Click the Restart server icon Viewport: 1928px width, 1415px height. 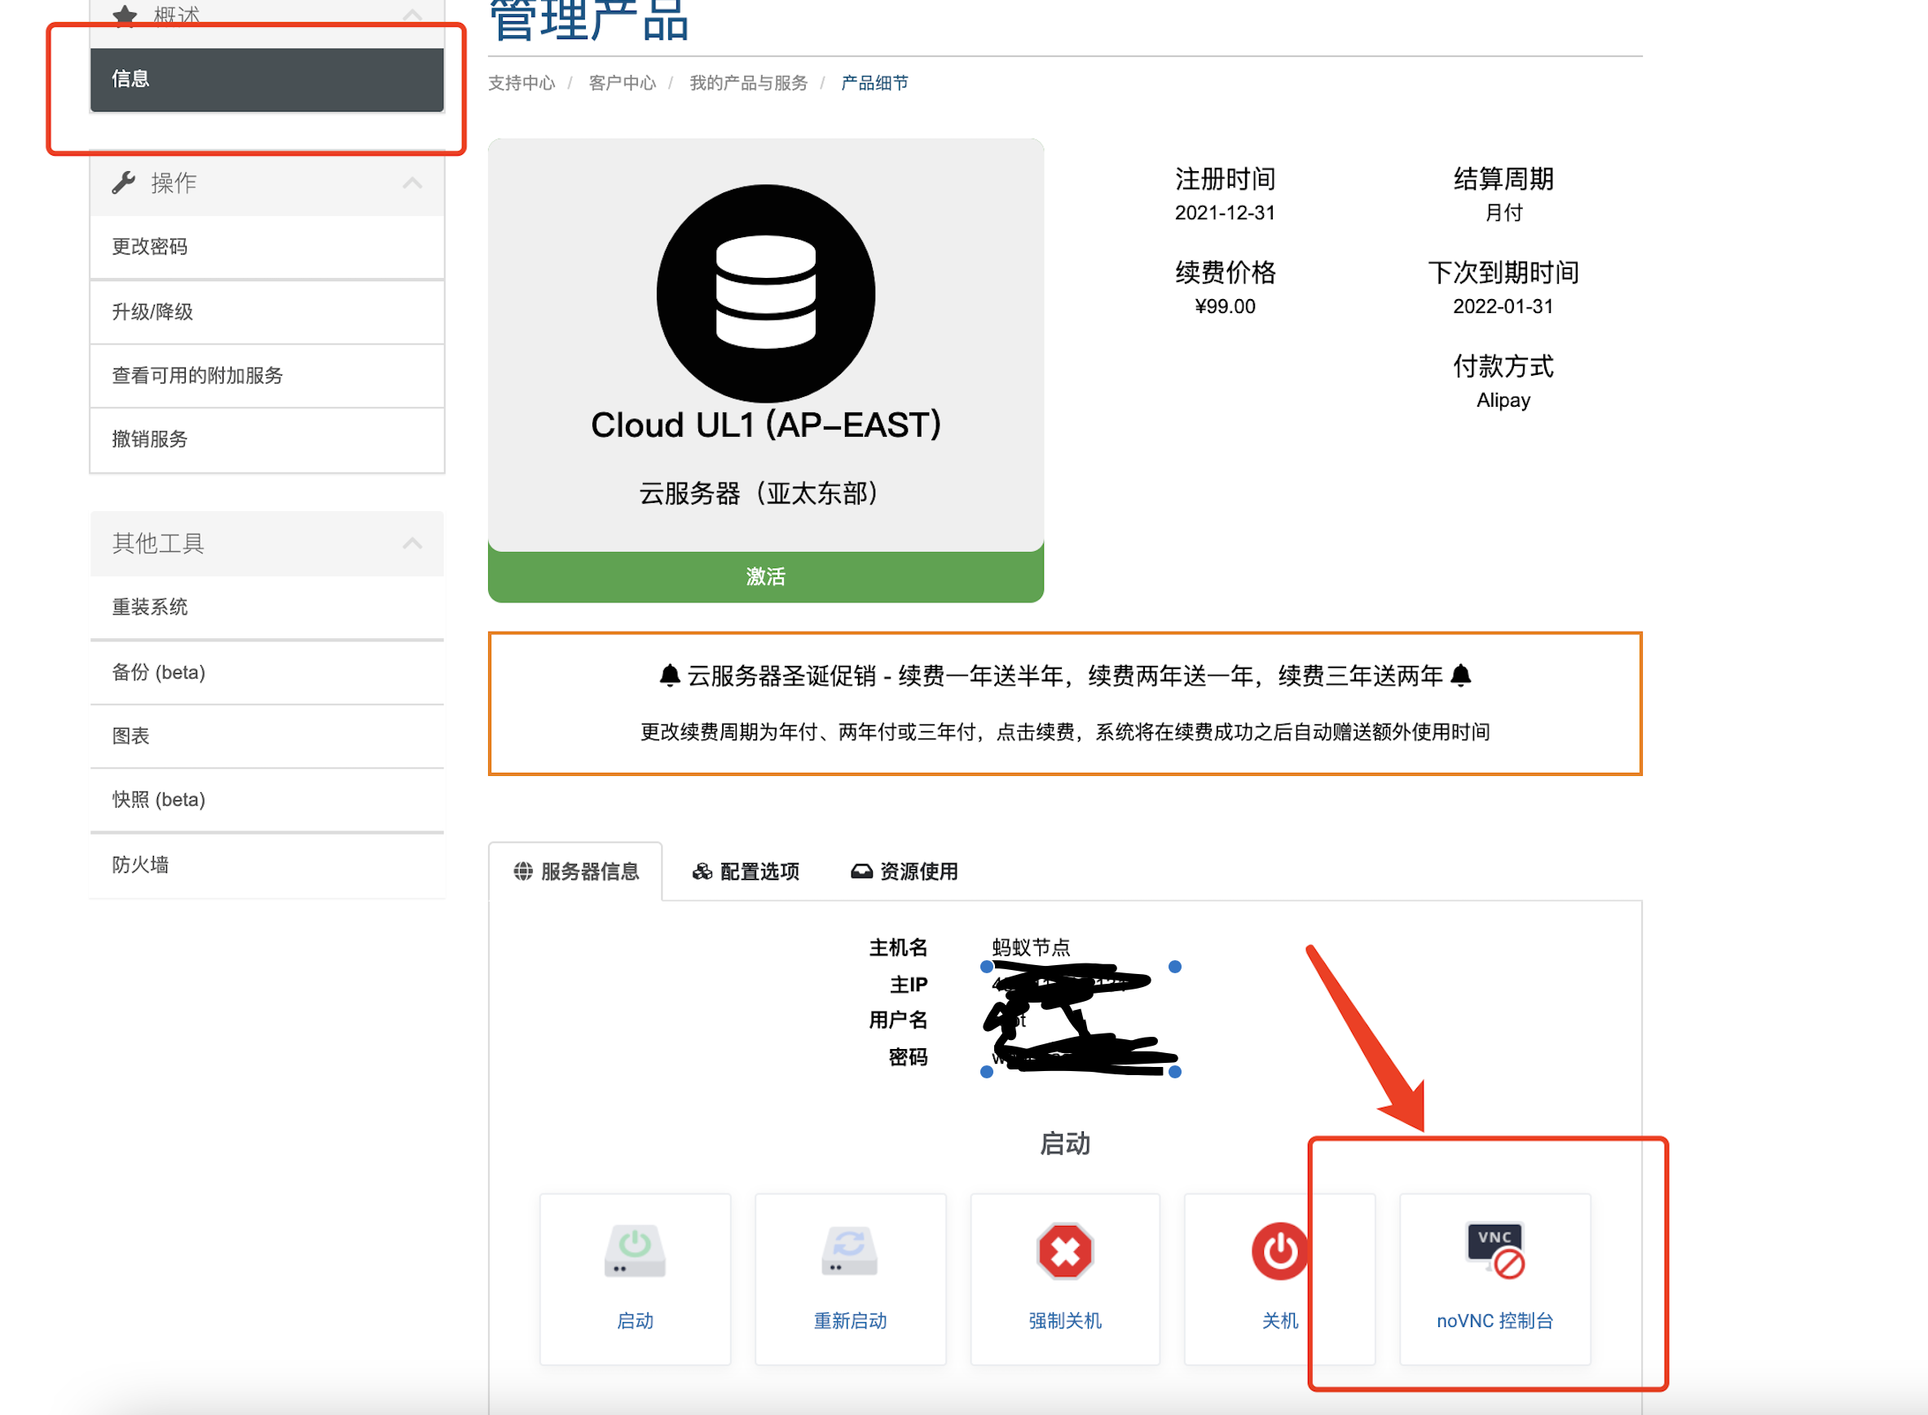[x=849, y=1251]
